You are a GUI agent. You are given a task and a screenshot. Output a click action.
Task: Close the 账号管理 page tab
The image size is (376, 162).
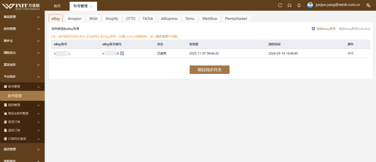[91, 6]
